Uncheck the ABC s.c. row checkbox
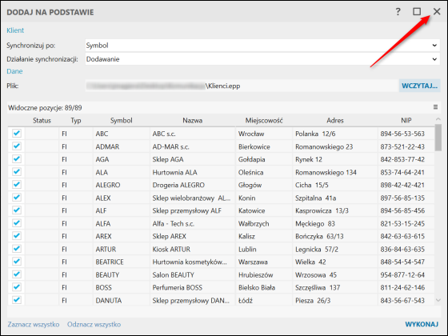Image resolution: width=448 pixels, height=336 pixels. (17, 133)
